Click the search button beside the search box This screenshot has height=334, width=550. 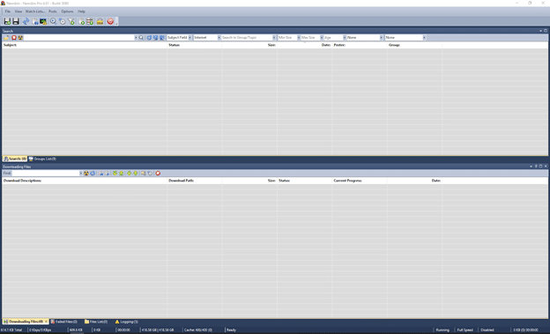pyautogui.click(x=141, y=38)
